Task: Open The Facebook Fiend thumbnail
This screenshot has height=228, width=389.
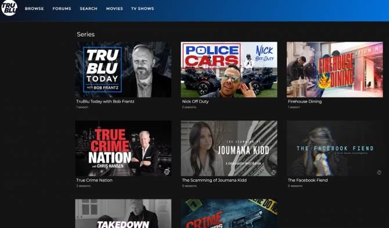Action: point(335,148)
